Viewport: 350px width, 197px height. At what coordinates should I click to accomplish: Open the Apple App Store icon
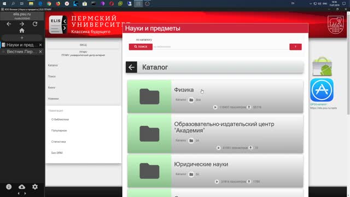[322, 90]
